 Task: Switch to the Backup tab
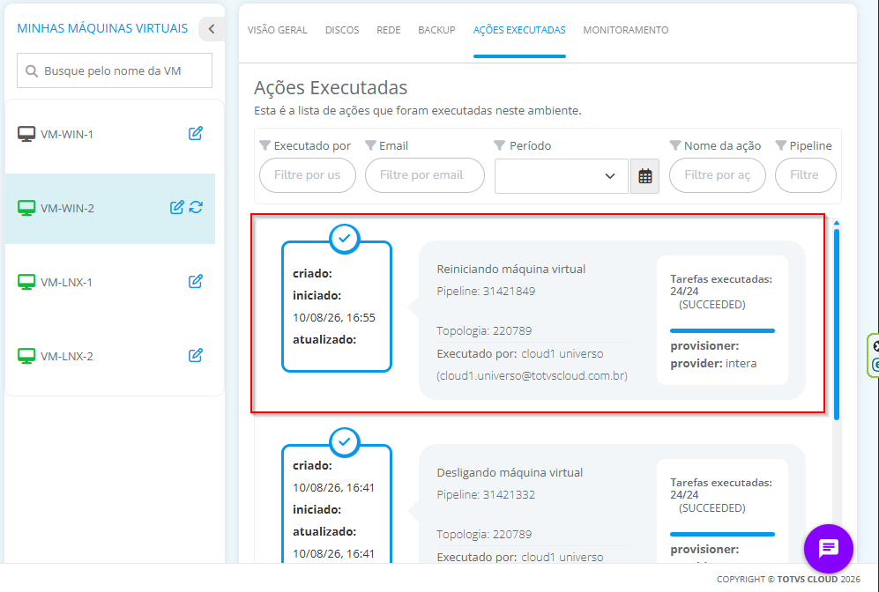click(x=436, y=30)
